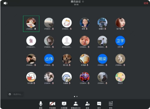Mute the microphone in the bottom toolbar

click(41, 105)
